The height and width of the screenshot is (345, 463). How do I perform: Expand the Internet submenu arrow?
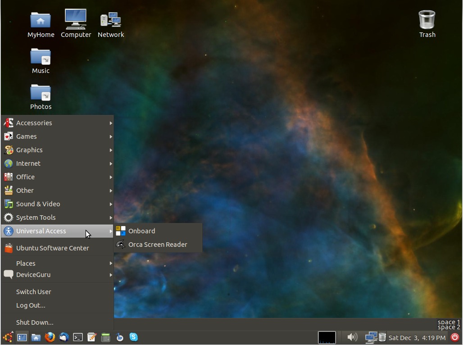111,163
